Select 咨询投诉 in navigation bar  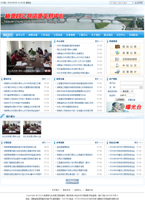pos(133,35)
